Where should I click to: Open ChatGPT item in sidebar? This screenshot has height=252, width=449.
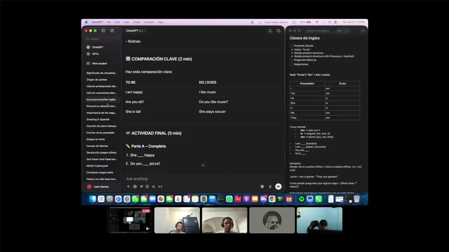tap(98, 47)
